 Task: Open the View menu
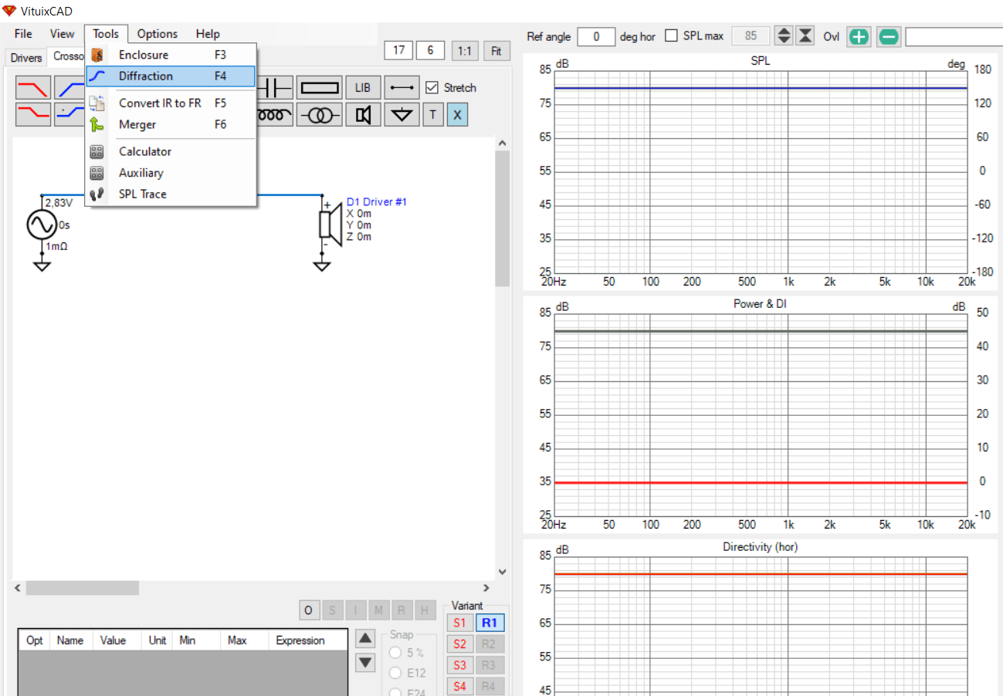62,33
